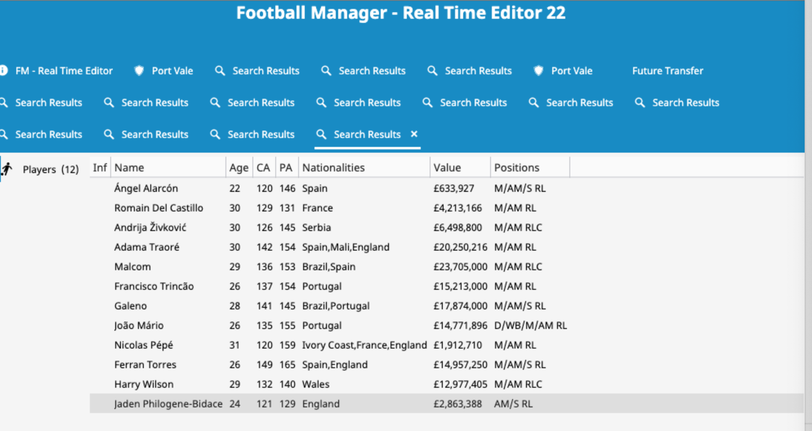Click the Positions column header
This screenshot has width=812, height=431.
click(516, 168)
